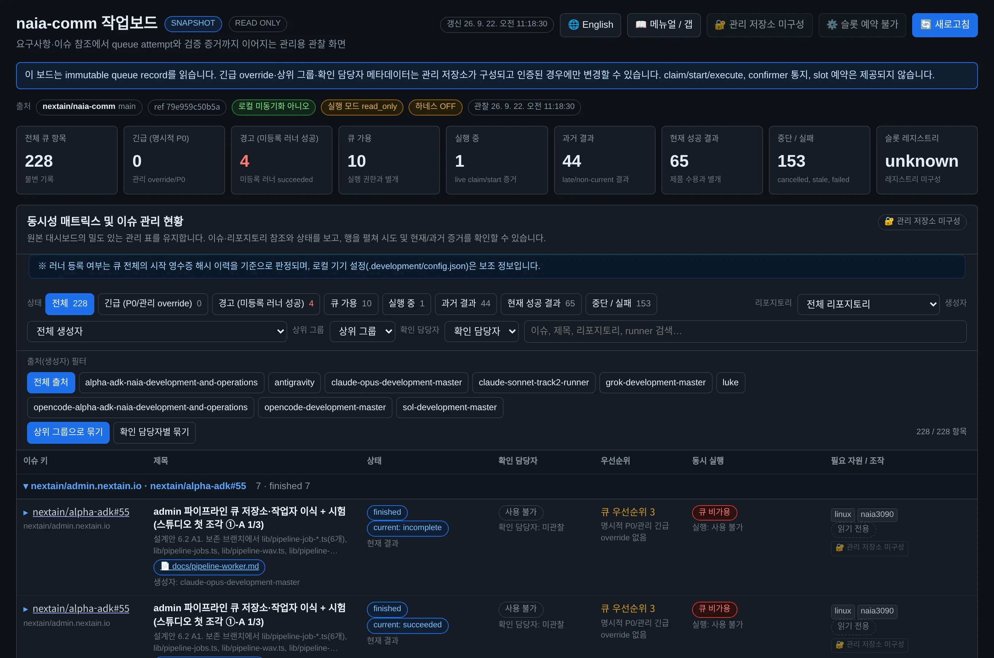The width and height of the screenshot is (994, 658).
Task: Click the lock icon on header 관리 저장소 미구성
Action: [720, 25]
